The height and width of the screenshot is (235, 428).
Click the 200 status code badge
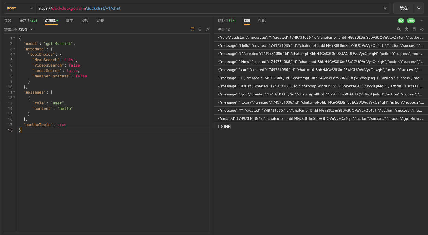click(411, 21)
